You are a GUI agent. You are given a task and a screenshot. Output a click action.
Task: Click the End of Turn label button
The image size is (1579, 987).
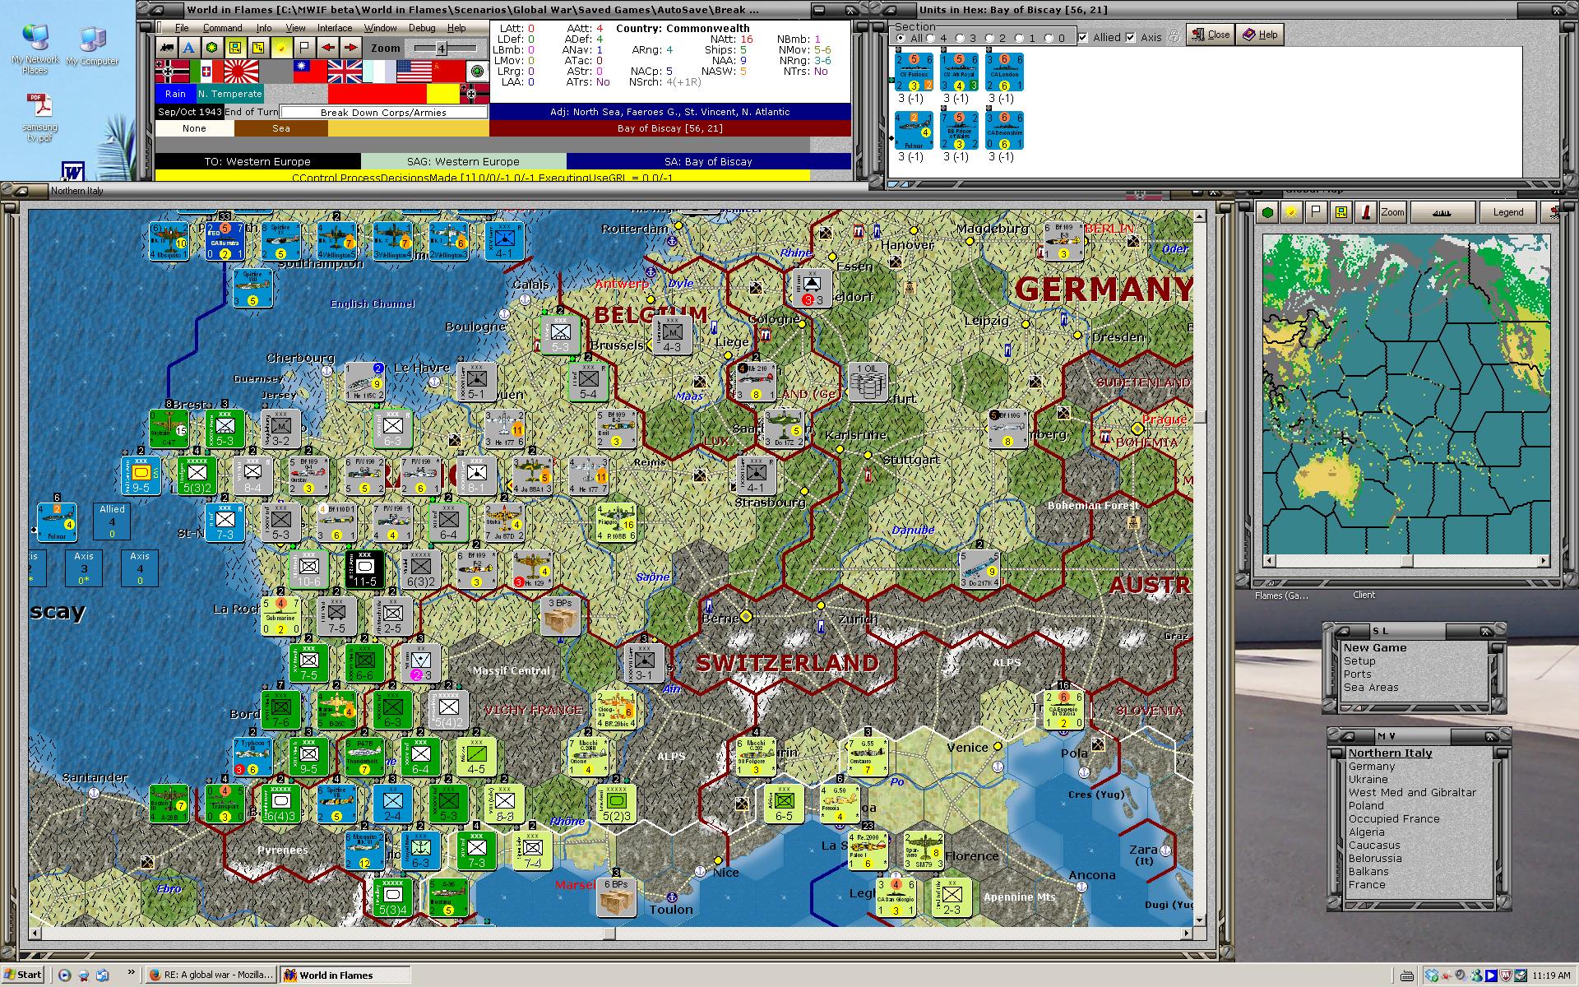pyautogui.click(x=252, y=112)
